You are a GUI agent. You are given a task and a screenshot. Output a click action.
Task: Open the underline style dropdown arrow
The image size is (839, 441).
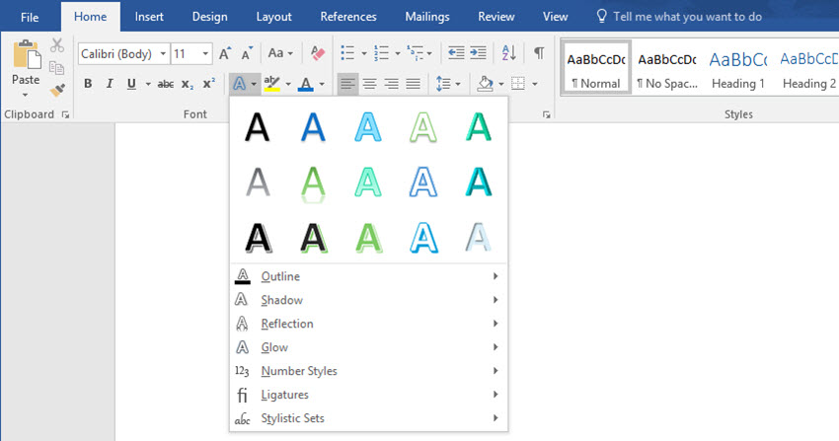(x=148, y=84)
